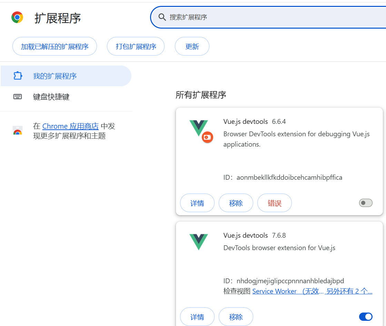View 错误 for Vue.js devtools 6.6.4

pyautogui.click(x=275, y=203)
